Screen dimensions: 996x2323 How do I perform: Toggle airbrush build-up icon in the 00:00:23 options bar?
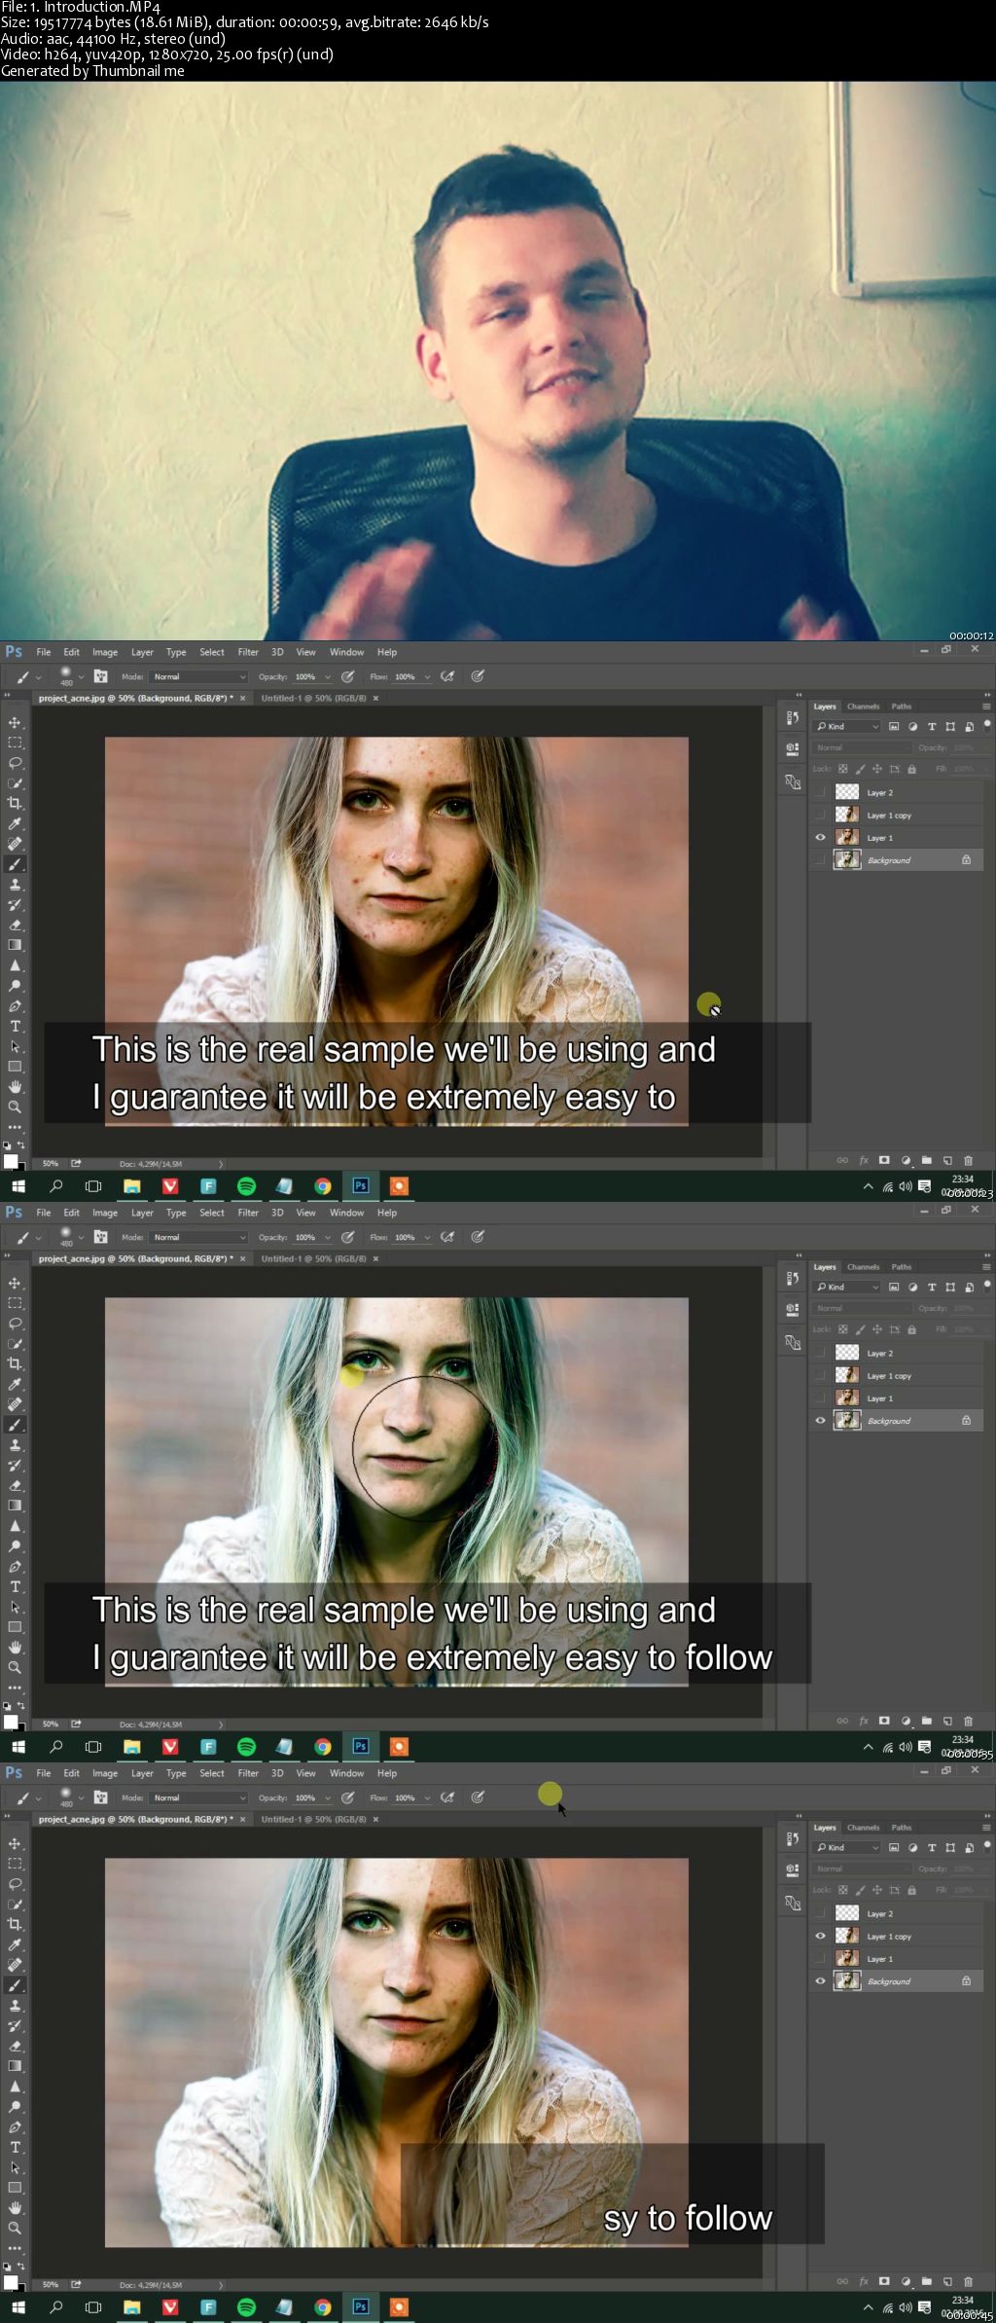pyautogui.click(x=446, y=676)
